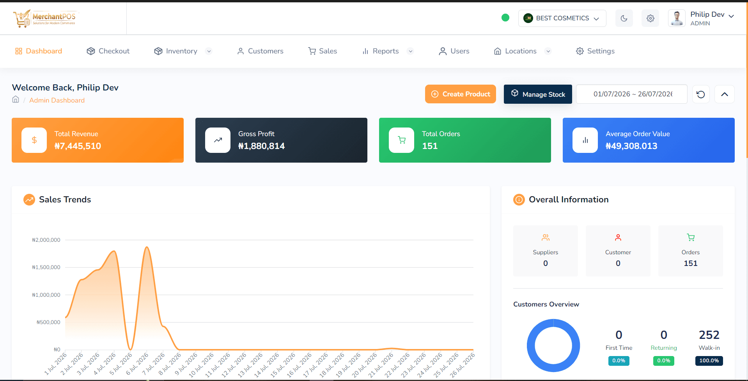This screenshot has width=748, height=381.
Task: Collapse the stats with the up chevron
Action: pos(725,94)
